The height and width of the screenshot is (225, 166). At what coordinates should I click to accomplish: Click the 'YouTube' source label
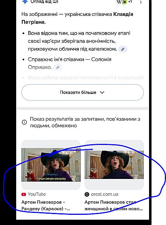(x=37, y=194)
